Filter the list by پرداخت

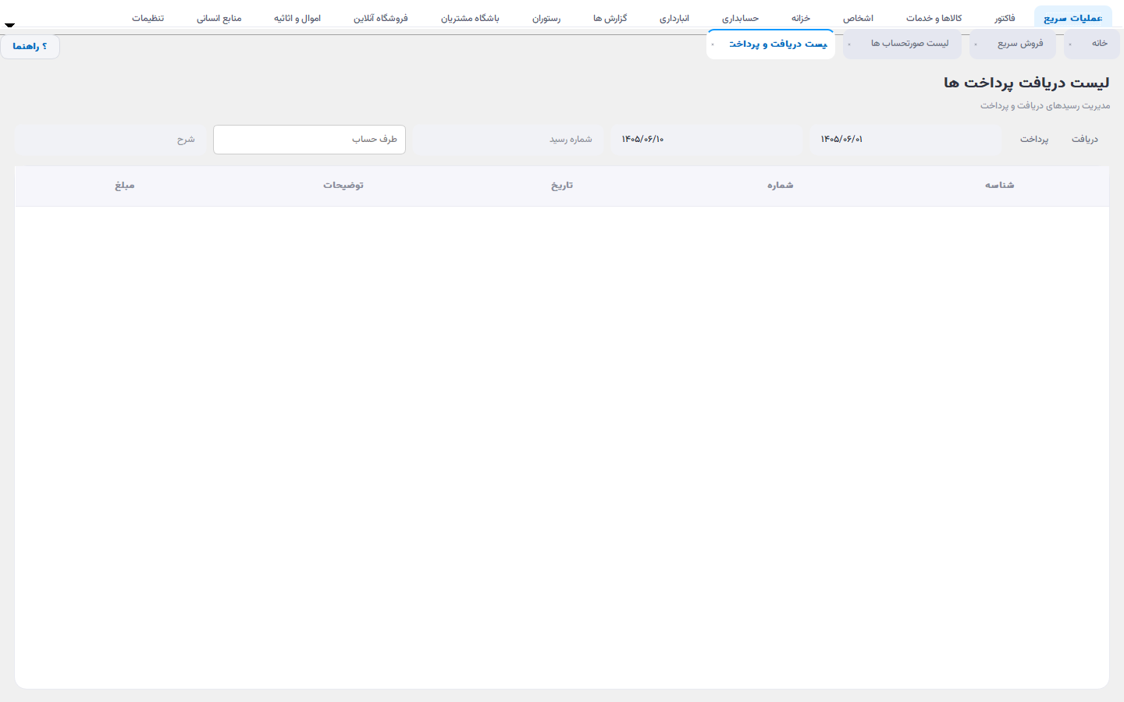[x=1034, y=140]
